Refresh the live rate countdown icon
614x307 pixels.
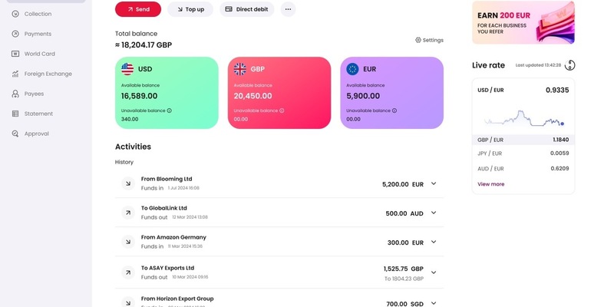[x=569, y=65]
